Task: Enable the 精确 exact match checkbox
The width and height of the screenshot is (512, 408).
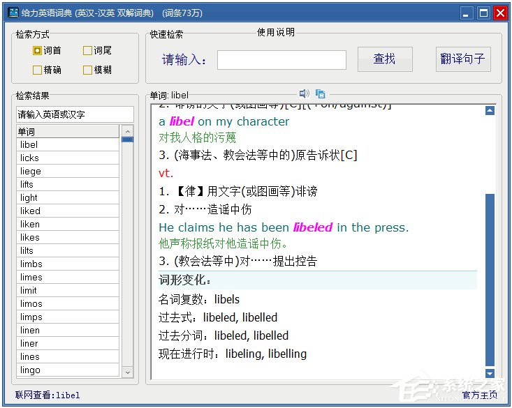Action: (37, 70)
